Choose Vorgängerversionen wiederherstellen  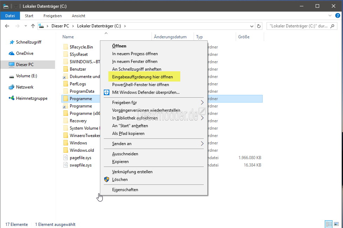[x=154, y=110]
